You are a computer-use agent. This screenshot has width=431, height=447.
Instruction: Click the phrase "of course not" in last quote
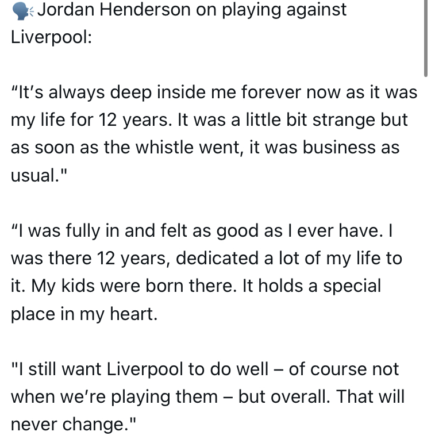343,368
